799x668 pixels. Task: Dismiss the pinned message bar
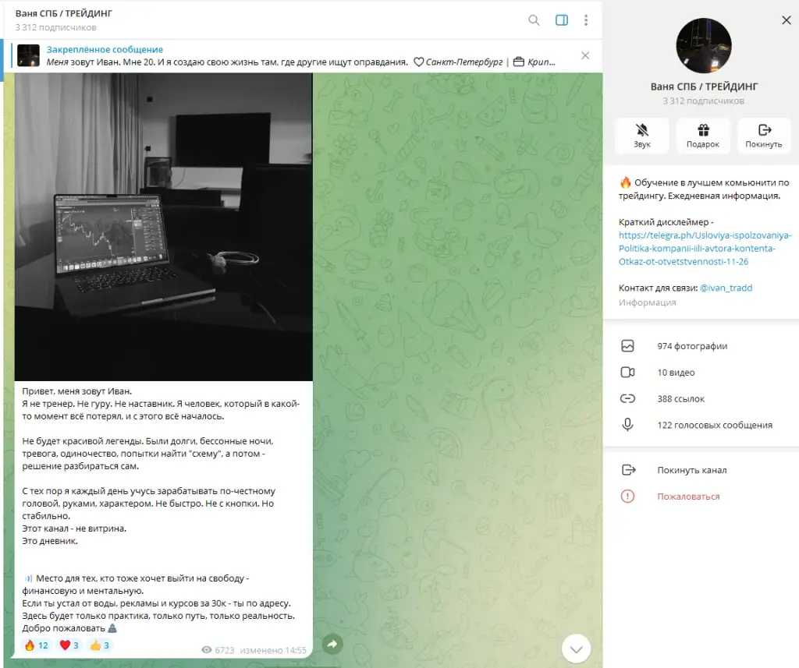pyautogui.click(x=585, y=55)
